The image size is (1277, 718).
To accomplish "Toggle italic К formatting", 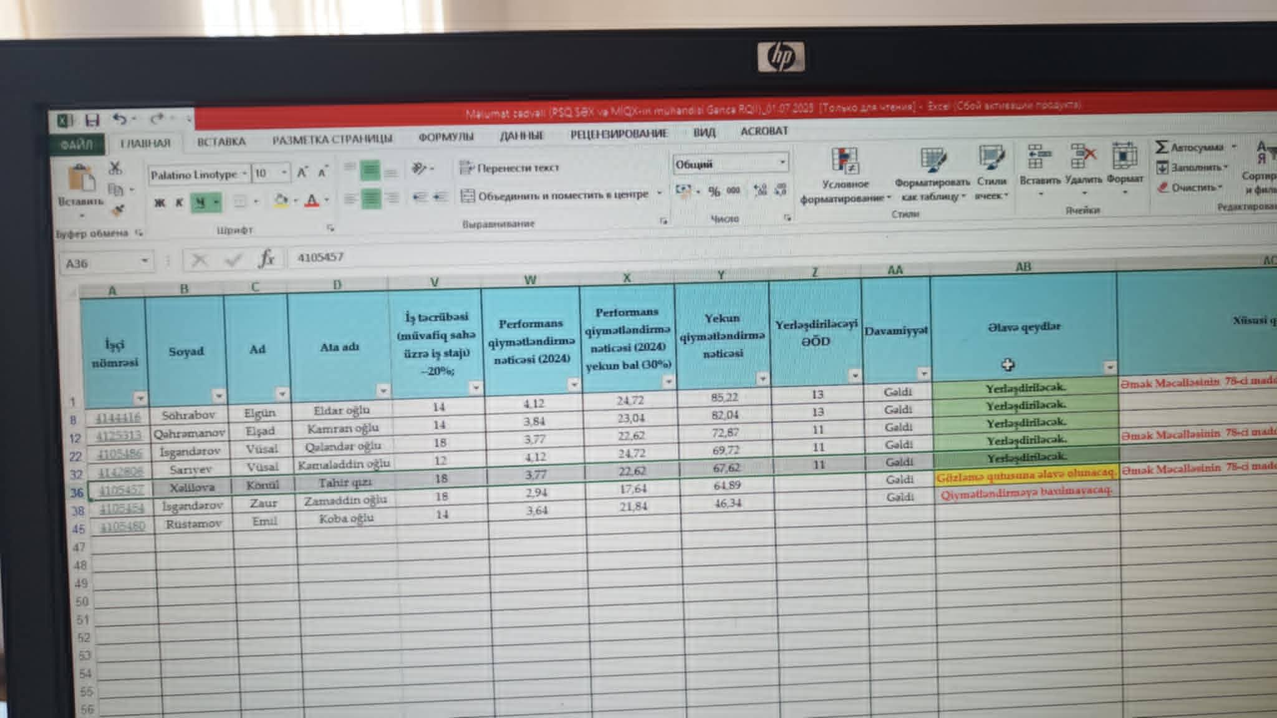I will pyautogui.click(x=180, y=203).
